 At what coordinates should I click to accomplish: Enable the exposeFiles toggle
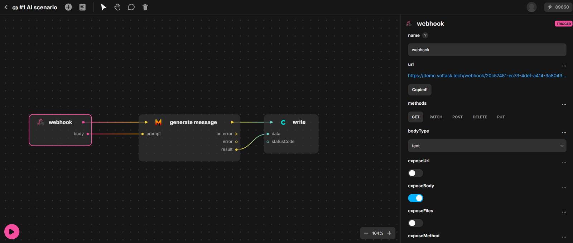pyautogui.click(x=415, y=223)
